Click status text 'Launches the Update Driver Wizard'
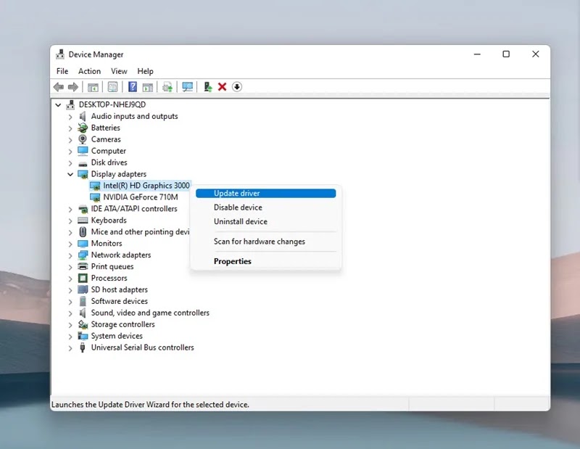Image resolution: width=580 pixels, height=449 pixels. tap(150, 405)
